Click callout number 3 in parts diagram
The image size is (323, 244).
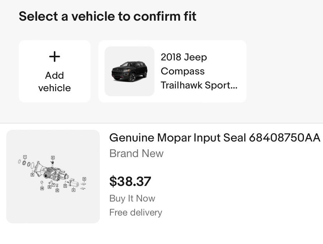[84, 179]
